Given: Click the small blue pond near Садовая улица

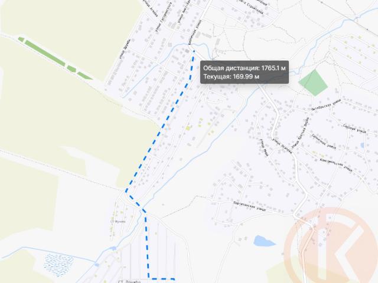Looking at the screenshot, I should pos(362,145).
